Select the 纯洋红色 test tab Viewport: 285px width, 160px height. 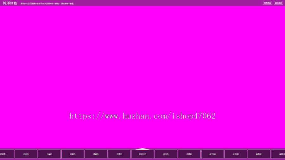142,154
